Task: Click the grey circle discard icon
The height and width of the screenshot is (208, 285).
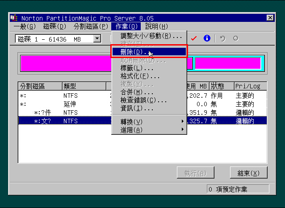Action: [236, 38]
